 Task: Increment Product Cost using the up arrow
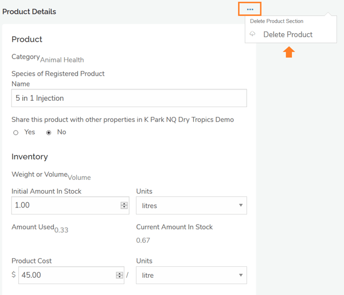119,273
